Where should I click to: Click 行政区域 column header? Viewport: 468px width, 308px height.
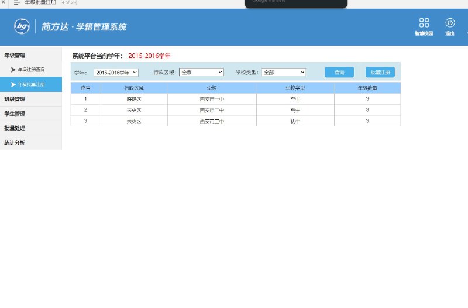(x=134, y=88)
